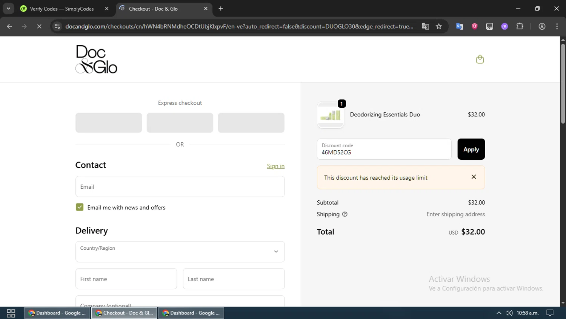Open the notifications action center icon
This screenshot has height=319, width=566.
[x=550, y=313]
